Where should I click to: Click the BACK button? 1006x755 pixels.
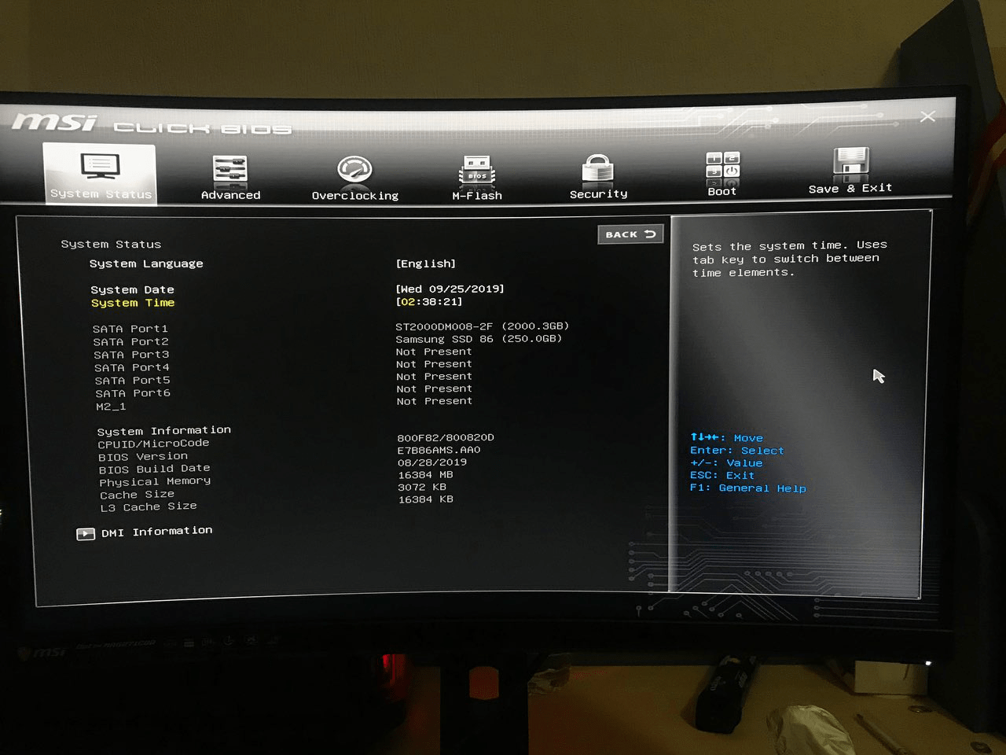[630, 234]
